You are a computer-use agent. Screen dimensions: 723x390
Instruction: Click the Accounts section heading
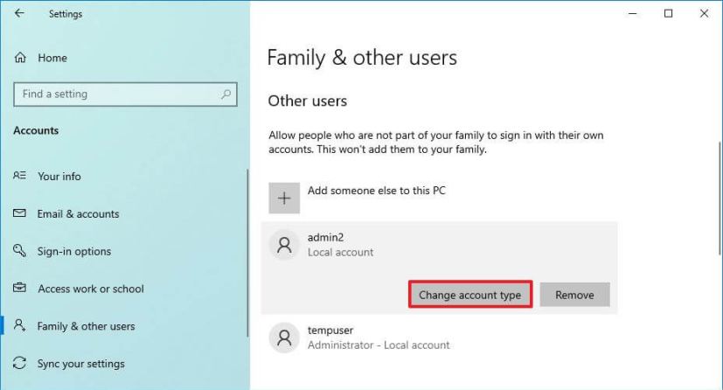click(x=36, y=130)
